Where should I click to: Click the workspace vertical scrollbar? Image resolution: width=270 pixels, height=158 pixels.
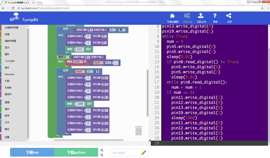(147, 93)
